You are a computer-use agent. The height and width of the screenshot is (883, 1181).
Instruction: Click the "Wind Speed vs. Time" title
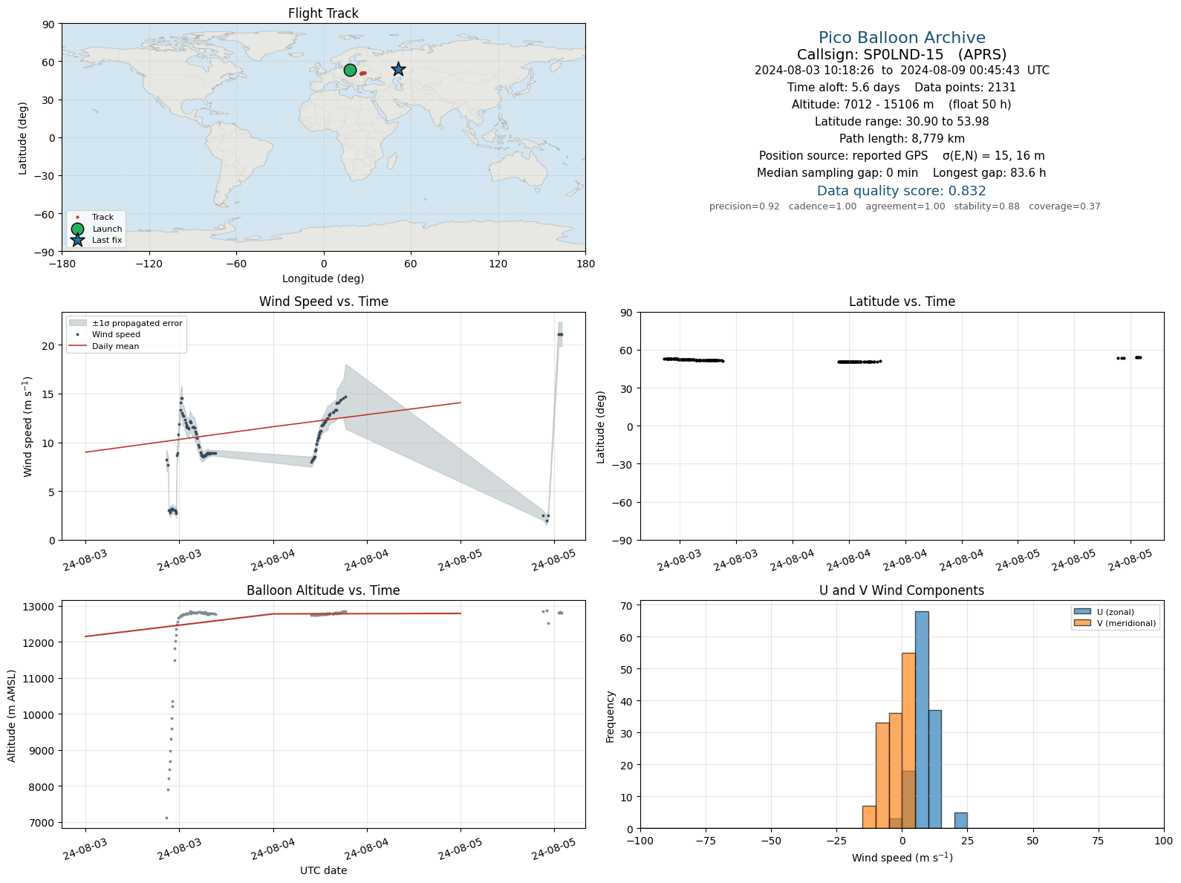pos(323,302)
